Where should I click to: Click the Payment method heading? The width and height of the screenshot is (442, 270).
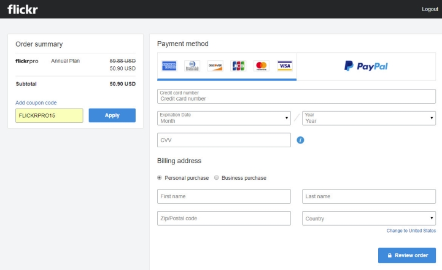pyautogui.click(x=183, y=44)
